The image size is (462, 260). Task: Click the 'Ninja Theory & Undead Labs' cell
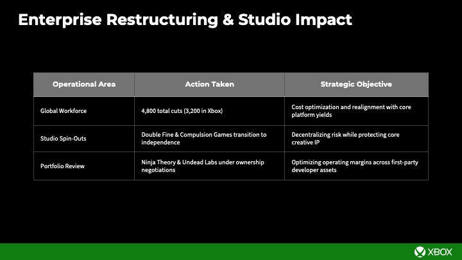[x=209, y=166]
